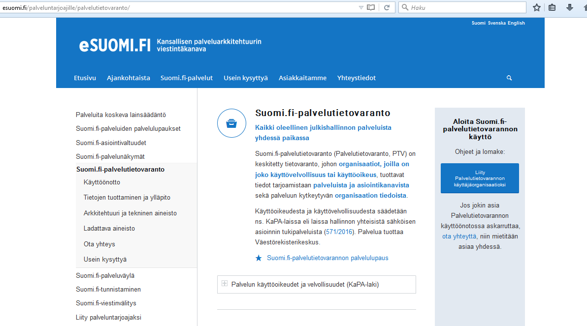Toggle reader view icon in address bar

point(371,7)
